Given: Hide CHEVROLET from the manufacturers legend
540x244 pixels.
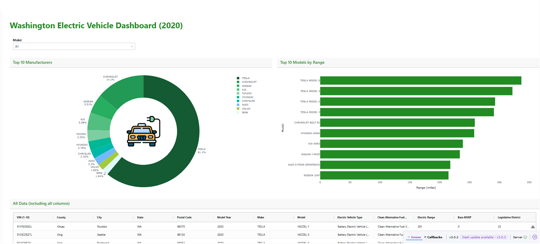Looking at the screenshot, I should click(249, 82).
